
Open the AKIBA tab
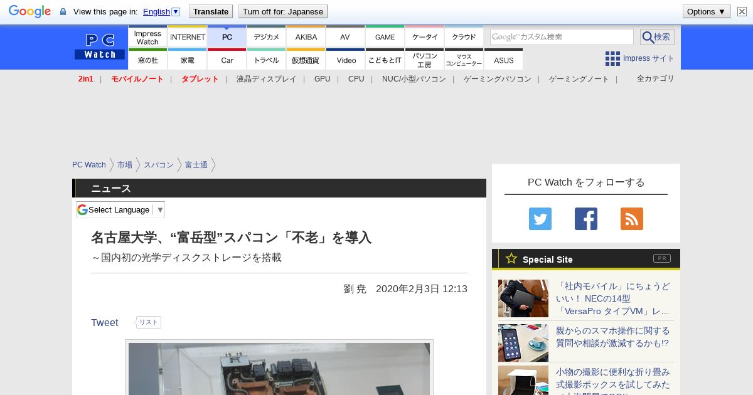pyautogui.click(x=306, y=37)
